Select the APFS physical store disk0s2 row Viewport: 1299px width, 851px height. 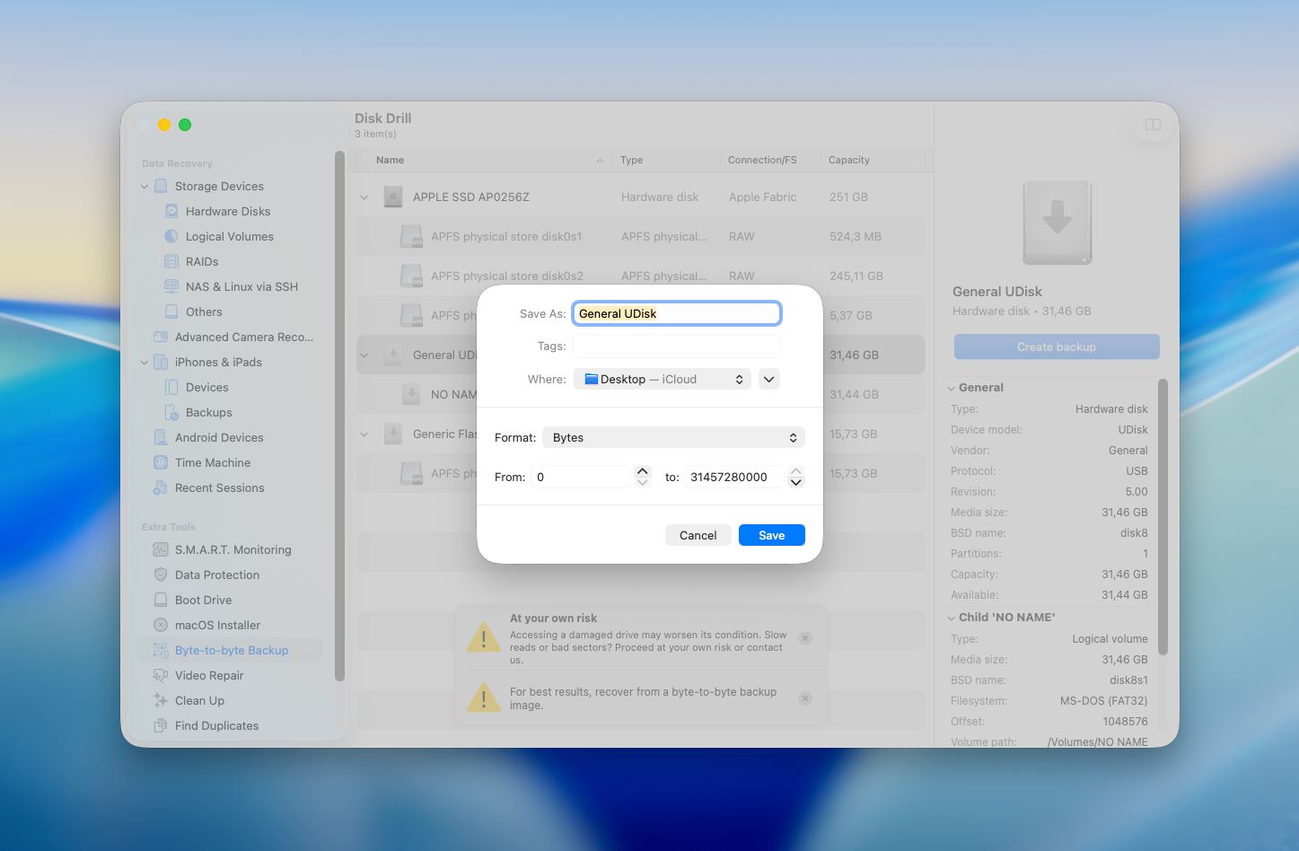coord(641,276)
